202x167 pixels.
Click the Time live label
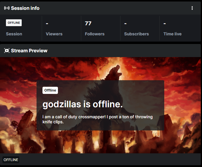(x=173, y=34)
